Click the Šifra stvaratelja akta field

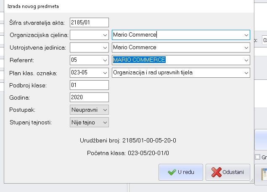click(89, 22)
